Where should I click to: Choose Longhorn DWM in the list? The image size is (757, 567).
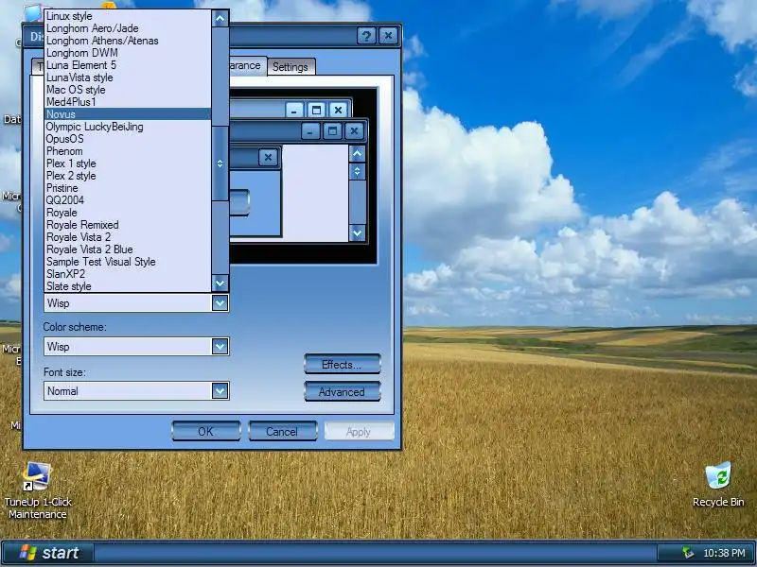128,53
